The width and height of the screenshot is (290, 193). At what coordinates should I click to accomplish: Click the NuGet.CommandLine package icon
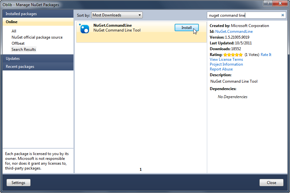click(84, 29)
